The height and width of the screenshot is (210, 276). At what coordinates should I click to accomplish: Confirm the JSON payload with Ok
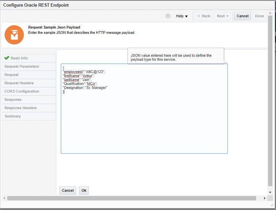tap(84, 190)
